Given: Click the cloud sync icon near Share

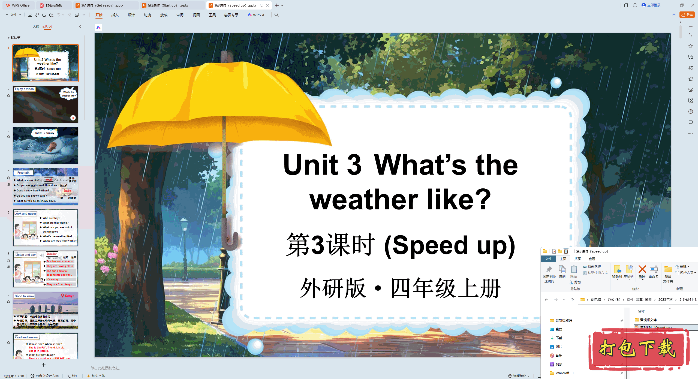Looking at the screenshot, I should pyautogui.click(x=674, y=15).
